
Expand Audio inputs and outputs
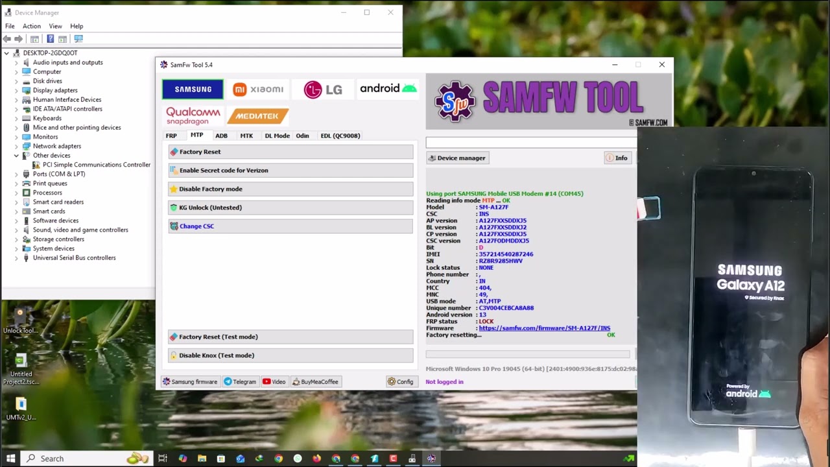point(16,62)
